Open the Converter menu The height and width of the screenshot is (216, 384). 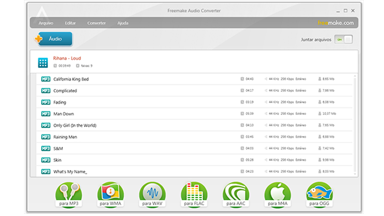[96, 23]
